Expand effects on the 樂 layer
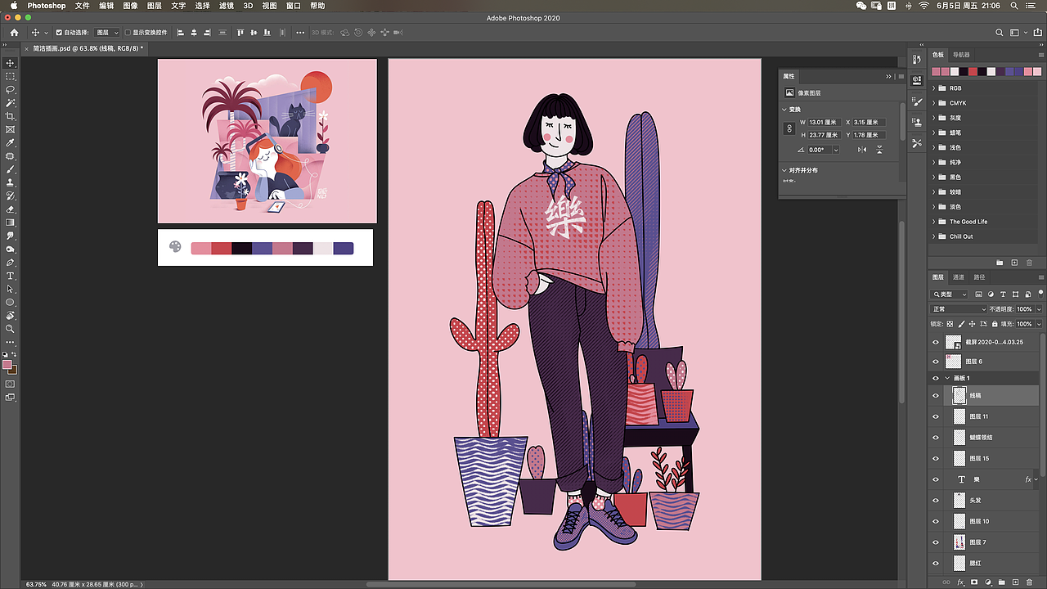The width and height of the screenshot is (1047, 589). [x=1036, y=479]
